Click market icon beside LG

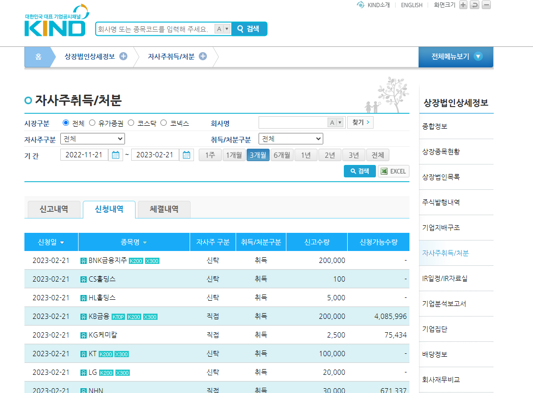pyautogui.click(x=83, y=373)
